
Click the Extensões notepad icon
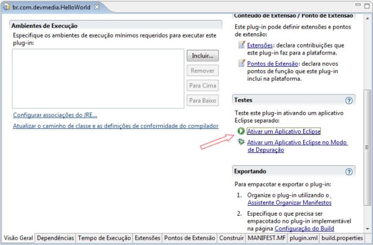click(x=241, y=45)
